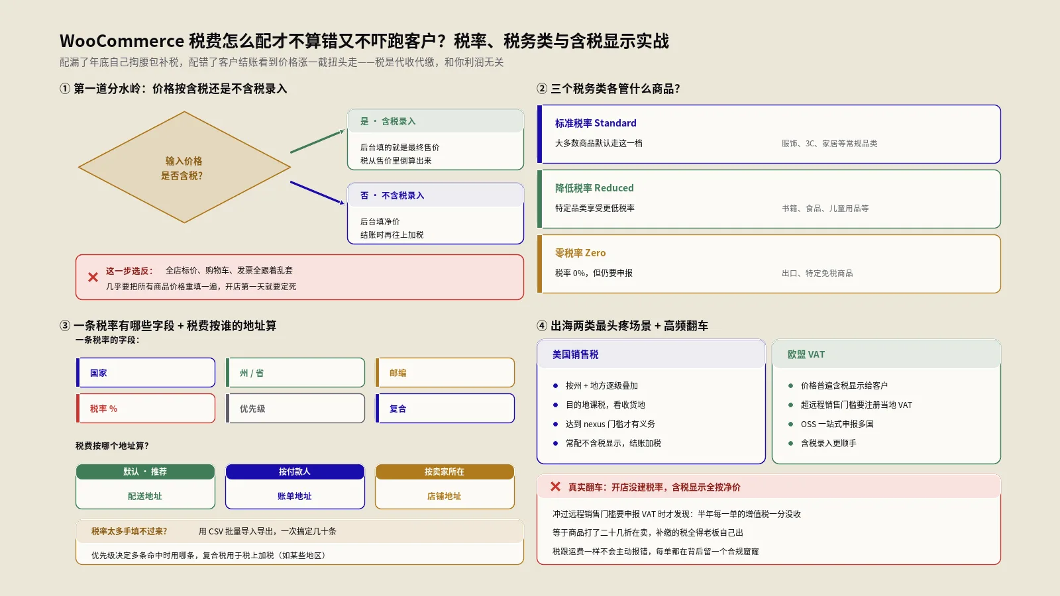
Task: Click the text 结账时再往上加税
Action: click(392, 235)
